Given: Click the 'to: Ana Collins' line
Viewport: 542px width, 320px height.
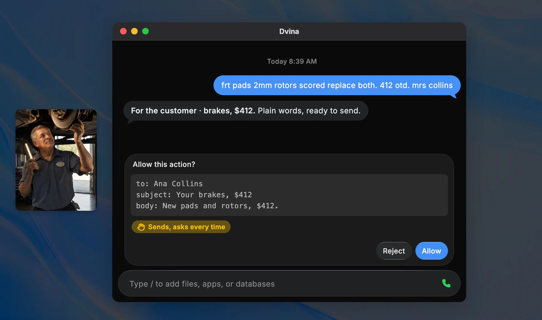Looking at the screenshot, I should [170, 184].
